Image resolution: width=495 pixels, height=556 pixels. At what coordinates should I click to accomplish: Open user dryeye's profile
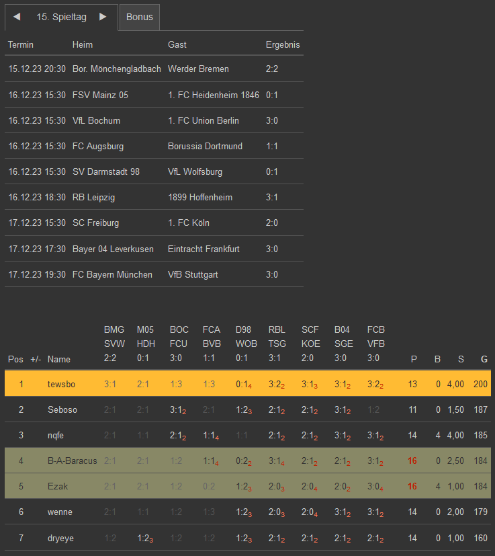(60, 537)
